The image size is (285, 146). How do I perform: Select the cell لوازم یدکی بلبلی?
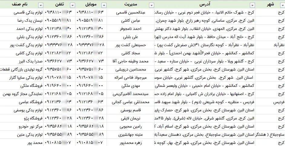click(22, 37)
